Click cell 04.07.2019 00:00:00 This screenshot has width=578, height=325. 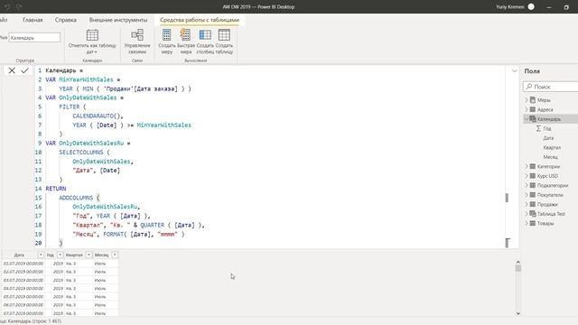tap(23, 289)
